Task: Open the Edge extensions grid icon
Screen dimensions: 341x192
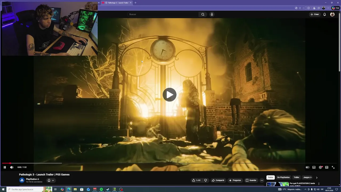Action: coord(300,8)
